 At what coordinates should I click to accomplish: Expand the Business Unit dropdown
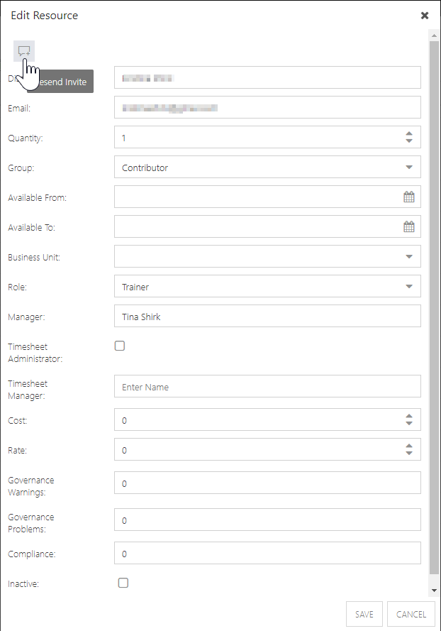coord(409,257)
